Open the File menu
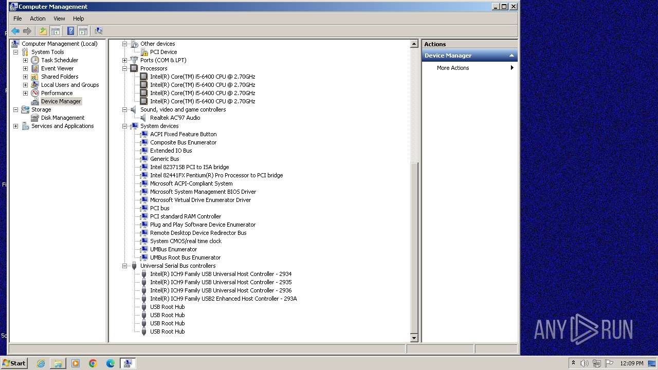 click(x=17, y=18)
